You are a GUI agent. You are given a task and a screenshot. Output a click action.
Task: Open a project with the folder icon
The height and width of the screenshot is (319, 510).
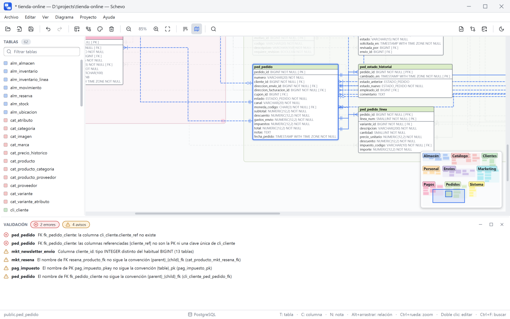pyautogui.click(x=8, y=29)
